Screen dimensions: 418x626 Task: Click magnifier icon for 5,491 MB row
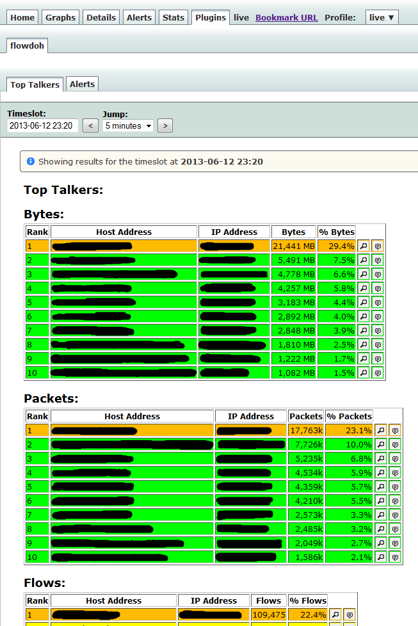[364, 261]
